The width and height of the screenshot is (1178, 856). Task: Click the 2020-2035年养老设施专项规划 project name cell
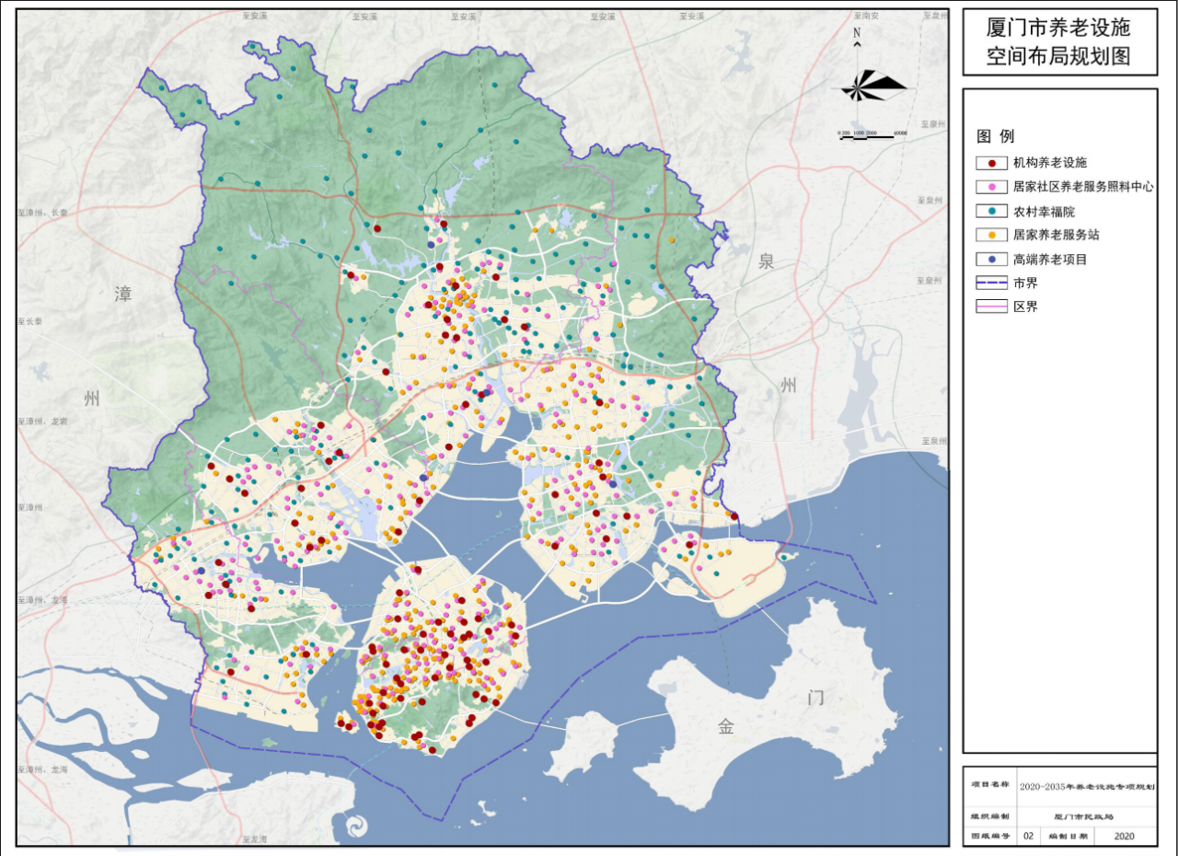click(1086, 787)
